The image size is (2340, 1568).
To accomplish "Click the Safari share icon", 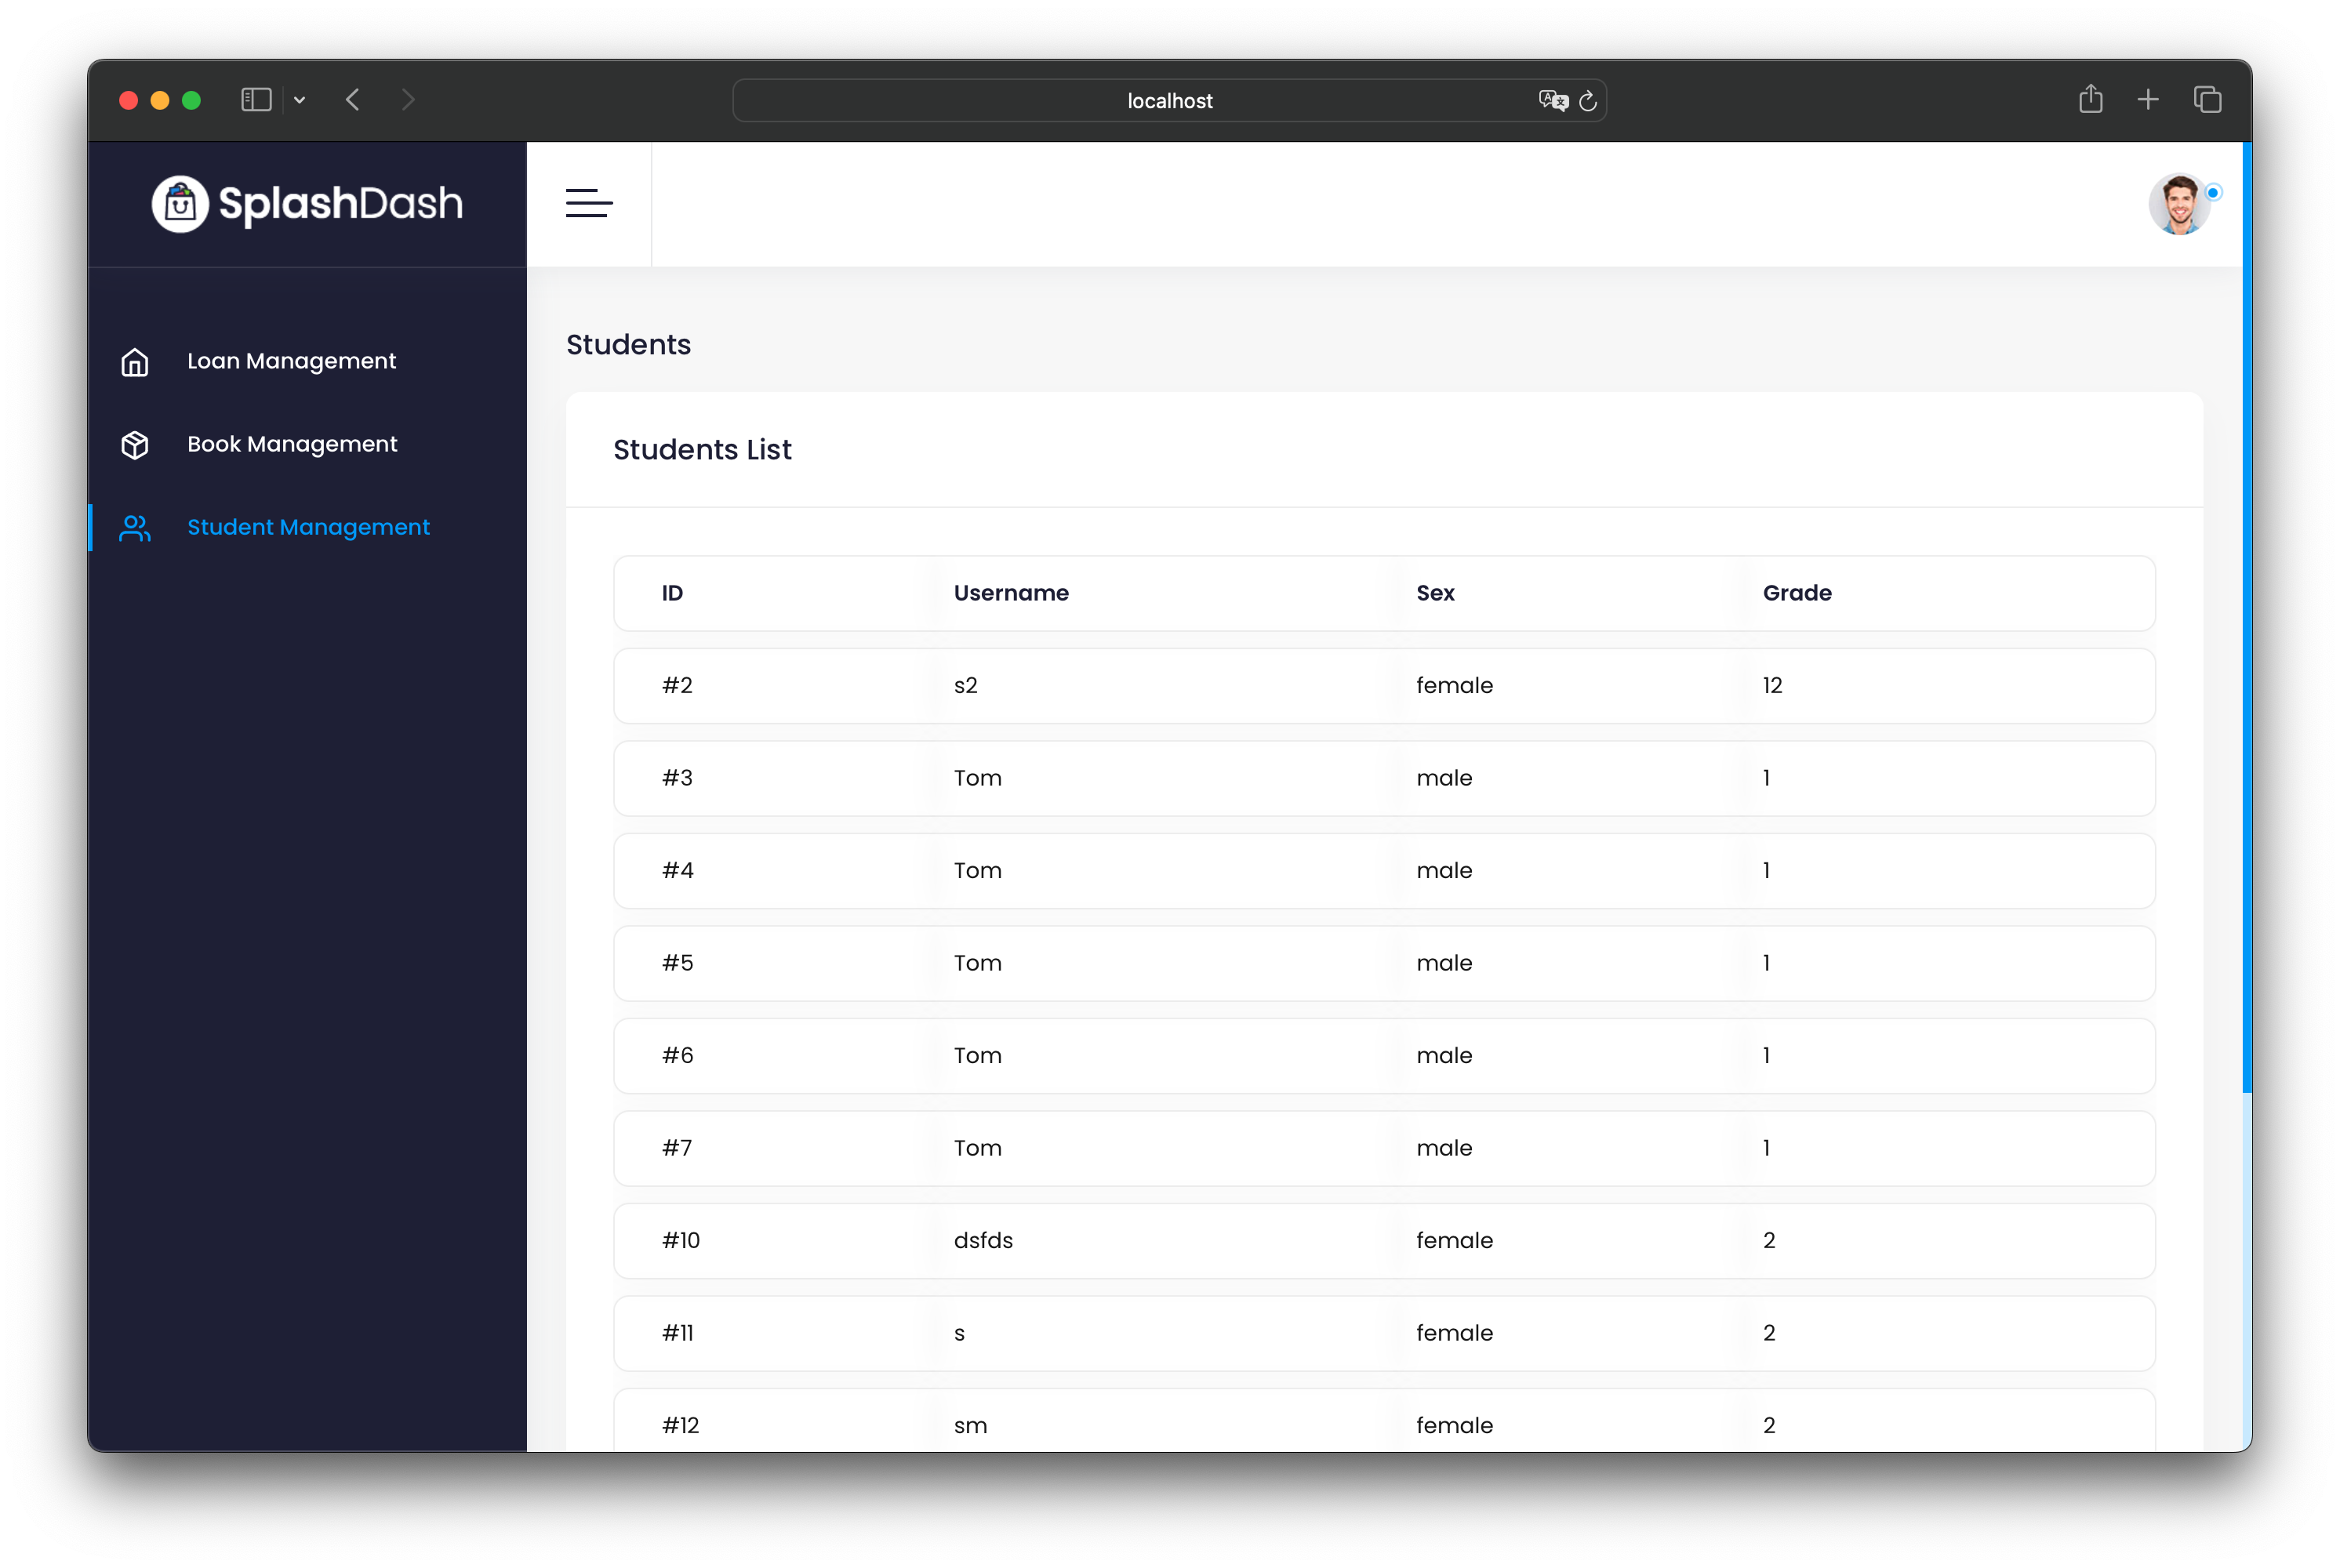I will tap(2090, 99).
